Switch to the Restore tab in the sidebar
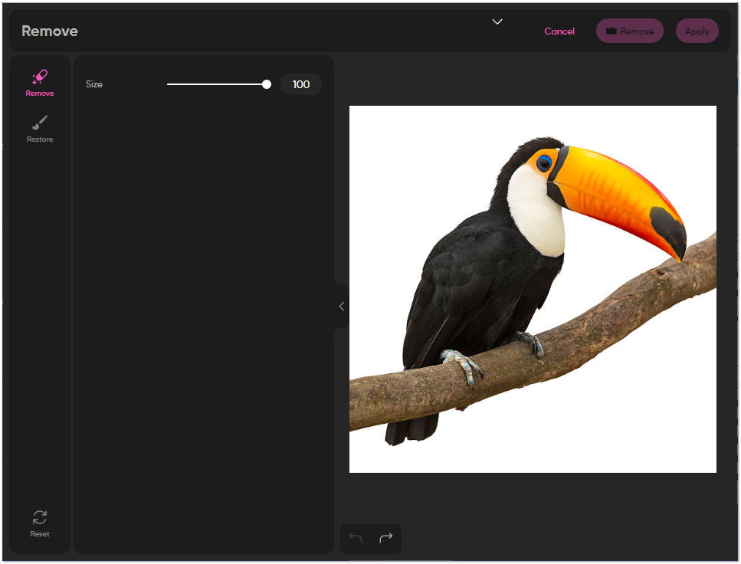 click(x=39, y=129)
